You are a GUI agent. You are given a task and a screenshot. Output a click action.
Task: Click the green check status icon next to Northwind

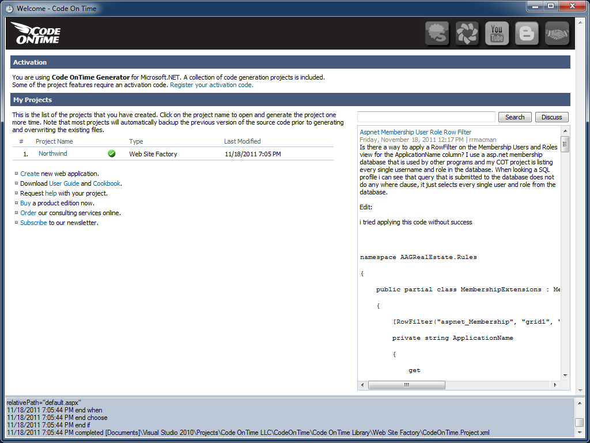[x=112, y=153]
